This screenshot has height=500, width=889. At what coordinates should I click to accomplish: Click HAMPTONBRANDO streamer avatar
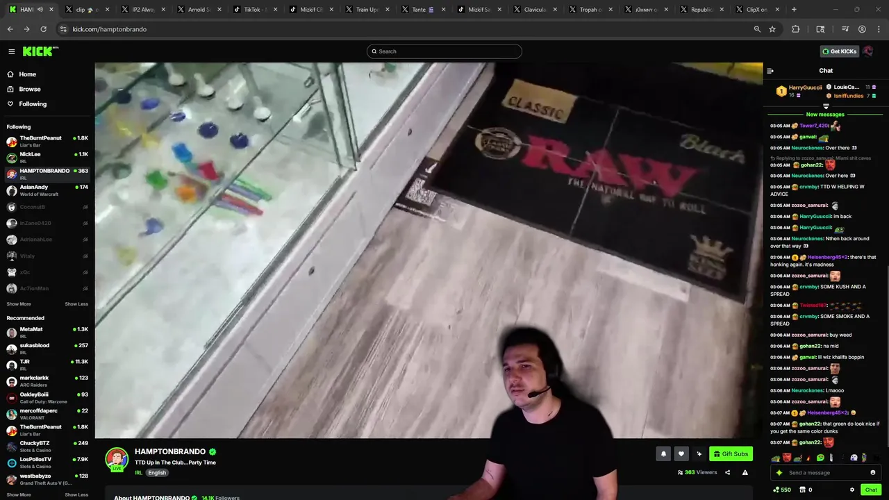[x=117, y=460]
